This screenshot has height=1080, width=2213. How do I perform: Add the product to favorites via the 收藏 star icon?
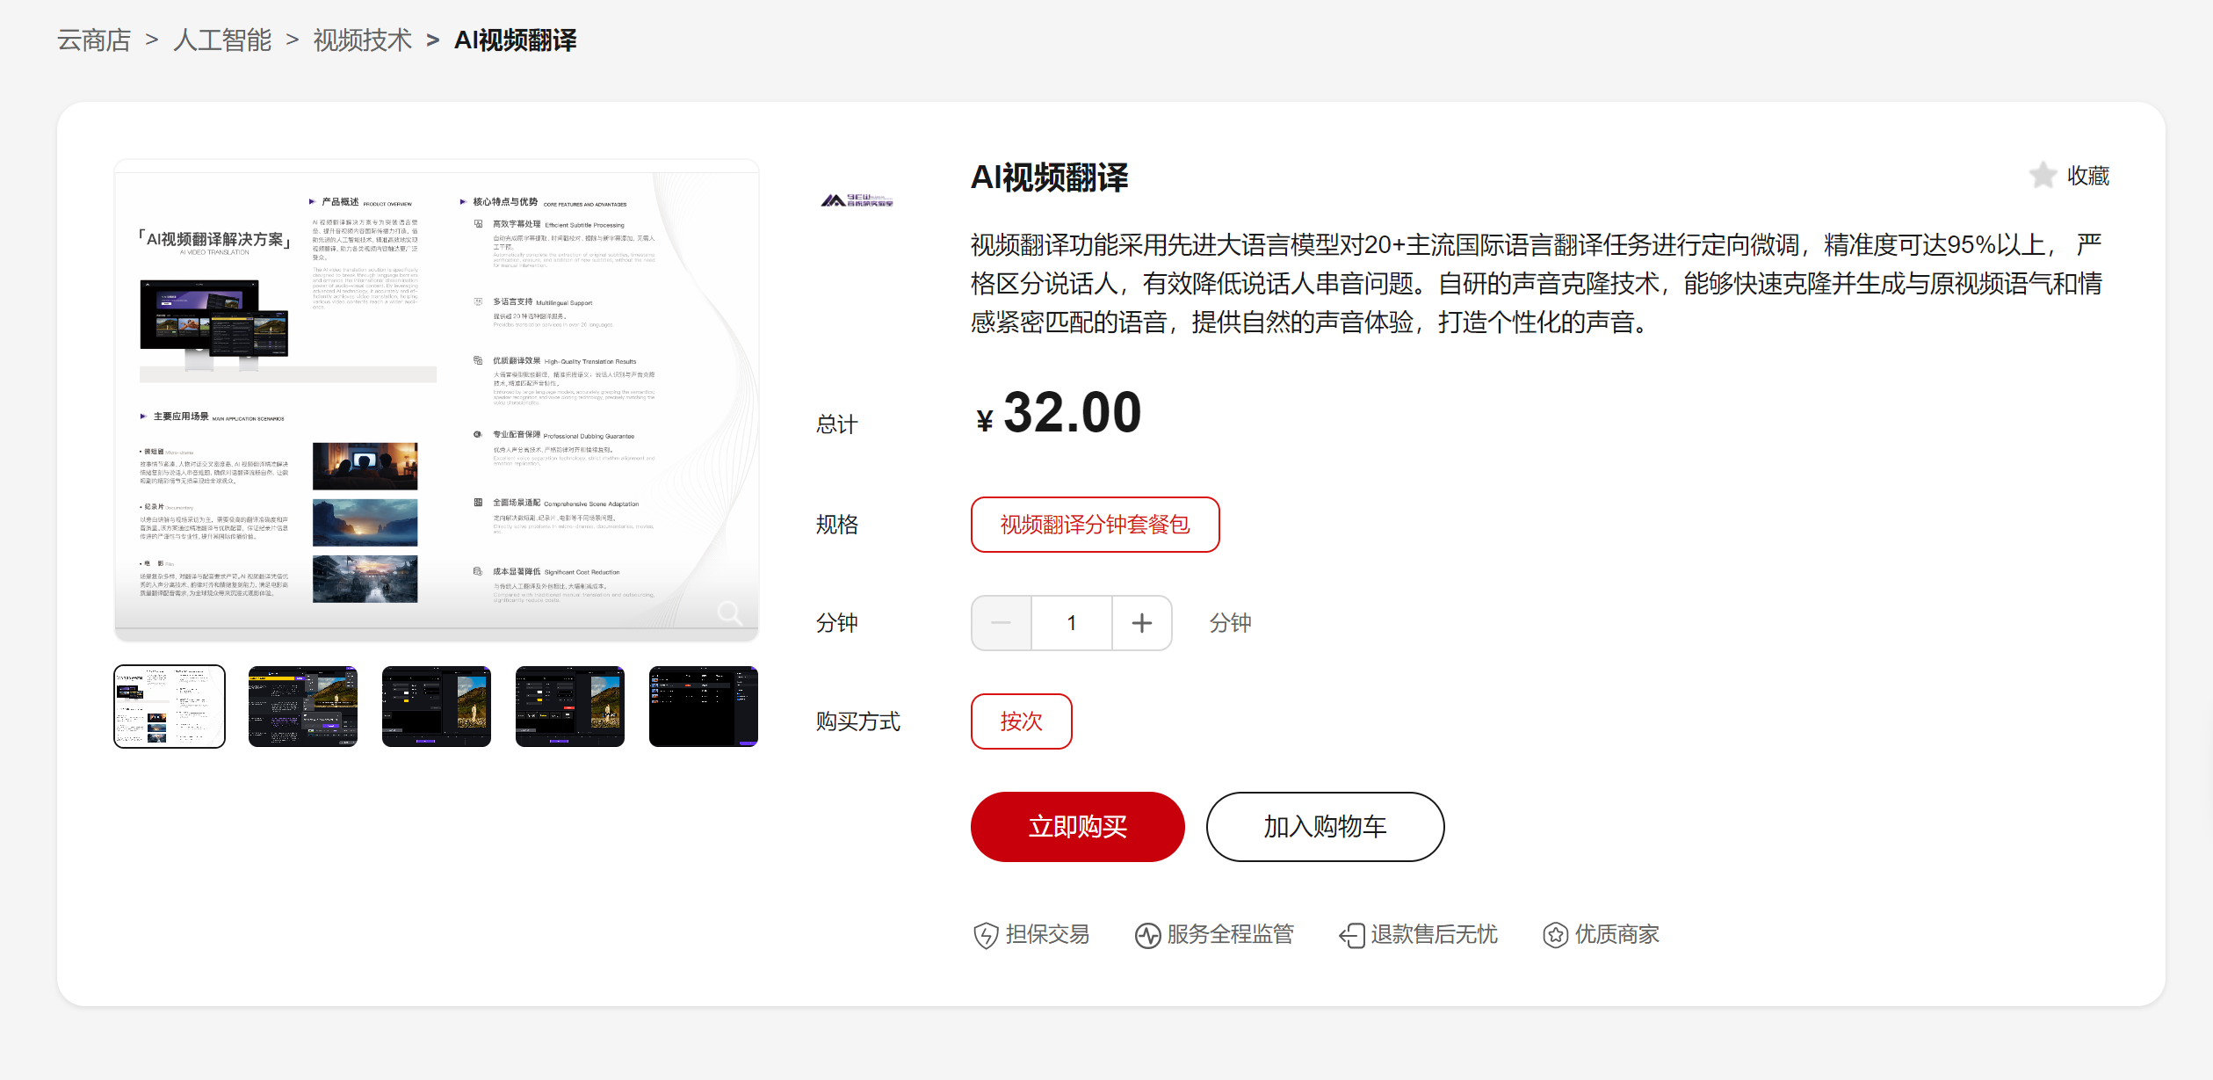pyautogui.click(x=2044, y=175)
